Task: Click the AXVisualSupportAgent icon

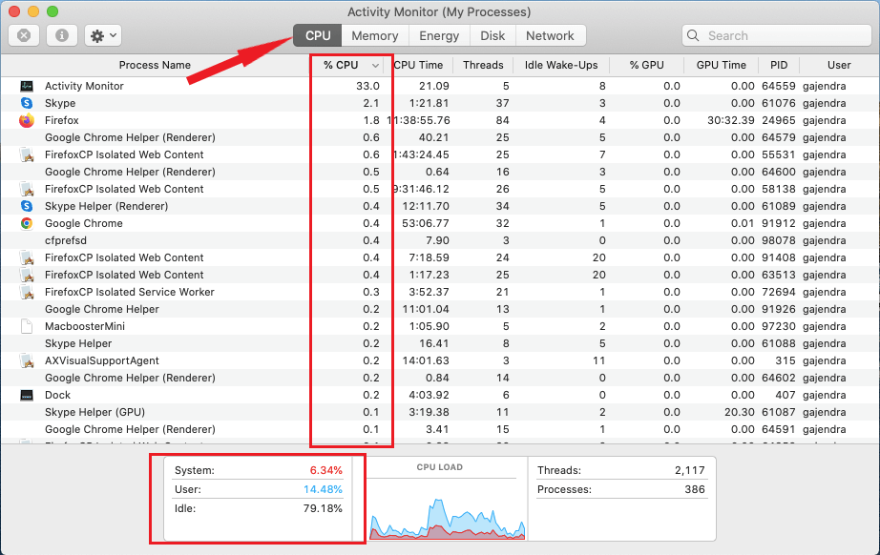Action: click(27, 360)
